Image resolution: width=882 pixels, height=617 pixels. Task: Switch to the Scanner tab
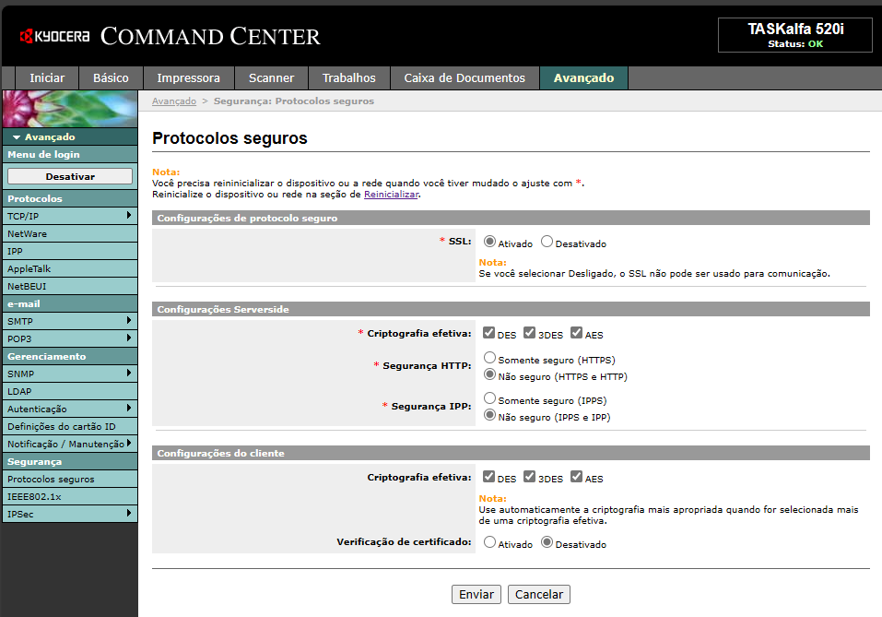click(x=271, y=78)
